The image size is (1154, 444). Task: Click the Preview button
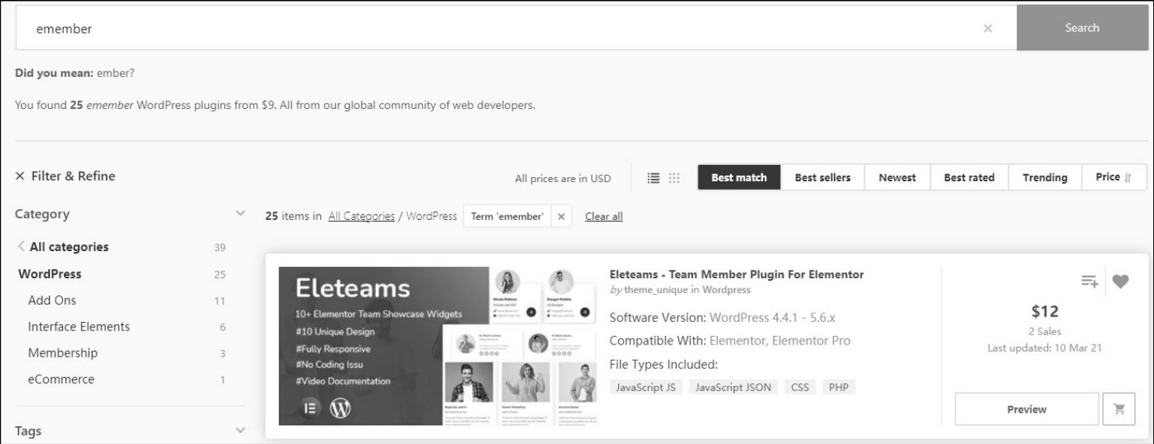pyautogui.click(x=1026, y=409)
